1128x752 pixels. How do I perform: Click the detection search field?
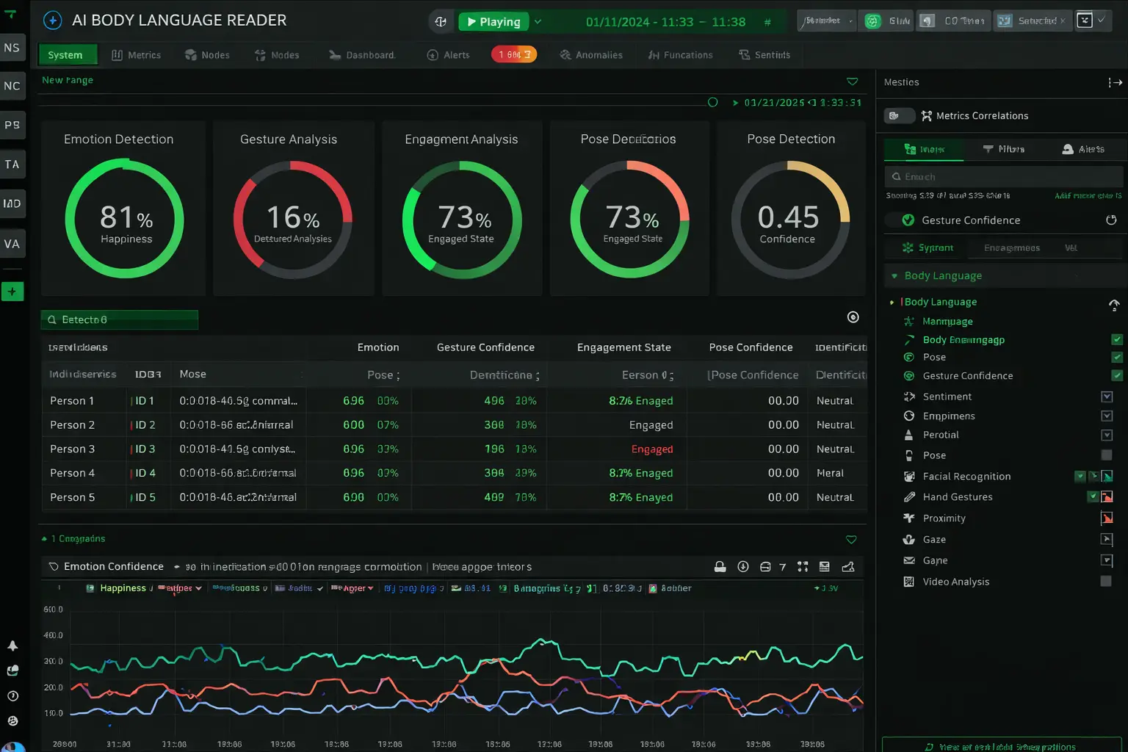(x=119, y=319)
